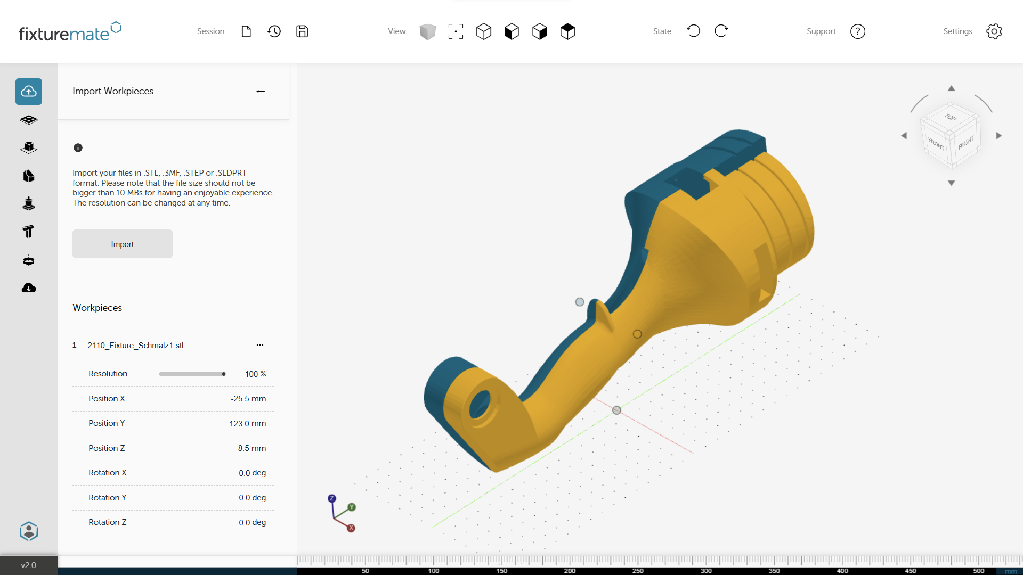This screenshot has width=1023, height=575.
Task: Click the Support menu label
Action: point(821,31)
